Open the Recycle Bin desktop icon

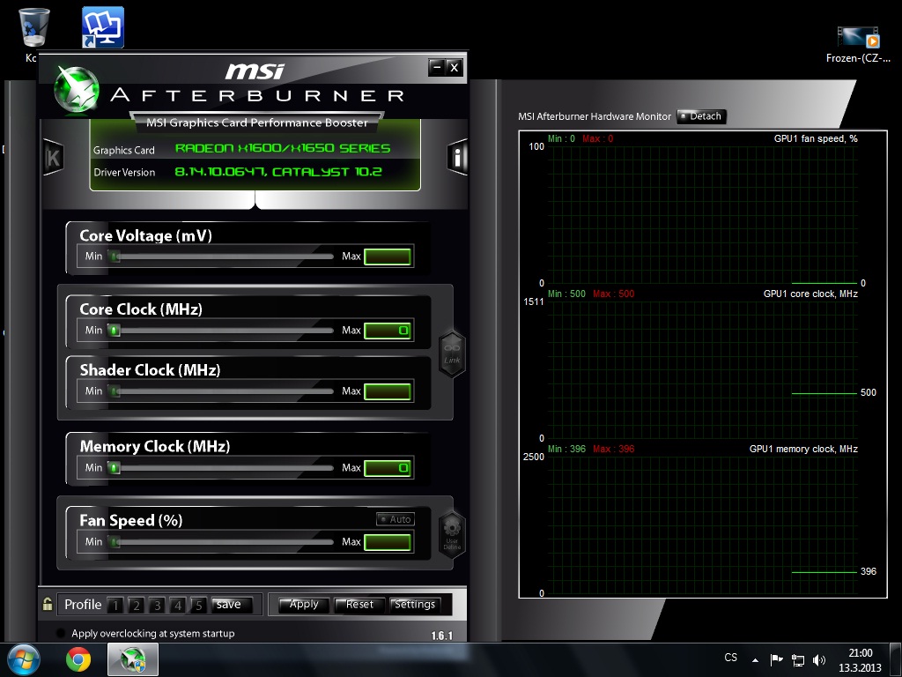tap(33, 28)
